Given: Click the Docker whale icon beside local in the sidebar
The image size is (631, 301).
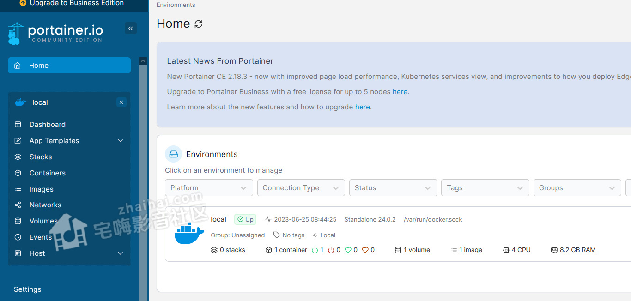Looking at the screenshot, I should [20, 102].
